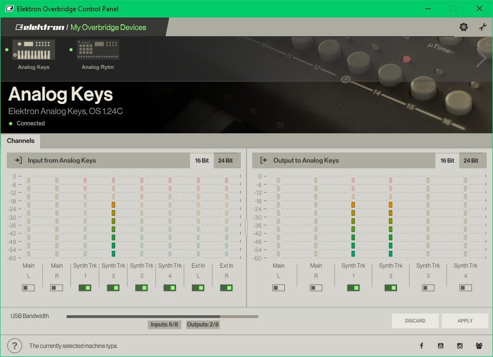493x357 pixels.
Task: Click the USB Bandwidth usage bar
Action: pos(162,316)
